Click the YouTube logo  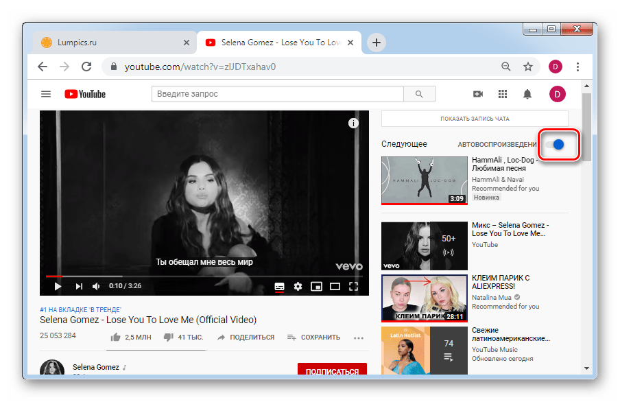pyautogui.click(x=85, y=94)
